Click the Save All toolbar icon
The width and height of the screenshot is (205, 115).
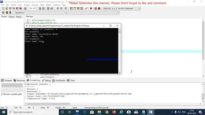(13, 9)
